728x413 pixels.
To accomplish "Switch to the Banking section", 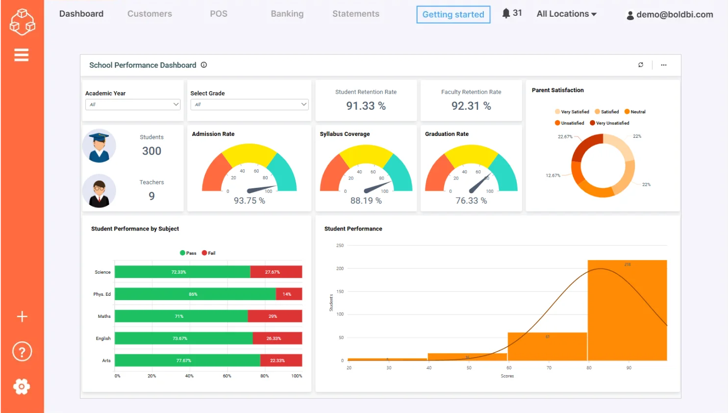I will (287, 14).
